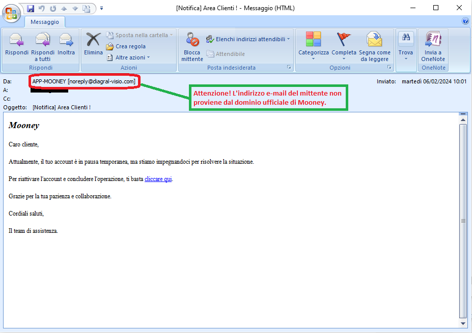This screenshot has width=472, height=333.
Task: Mark sender as Attendibile
Action: pos(226,54)
